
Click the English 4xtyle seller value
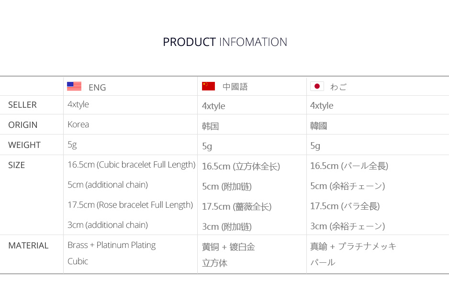[x=78, y=104]
